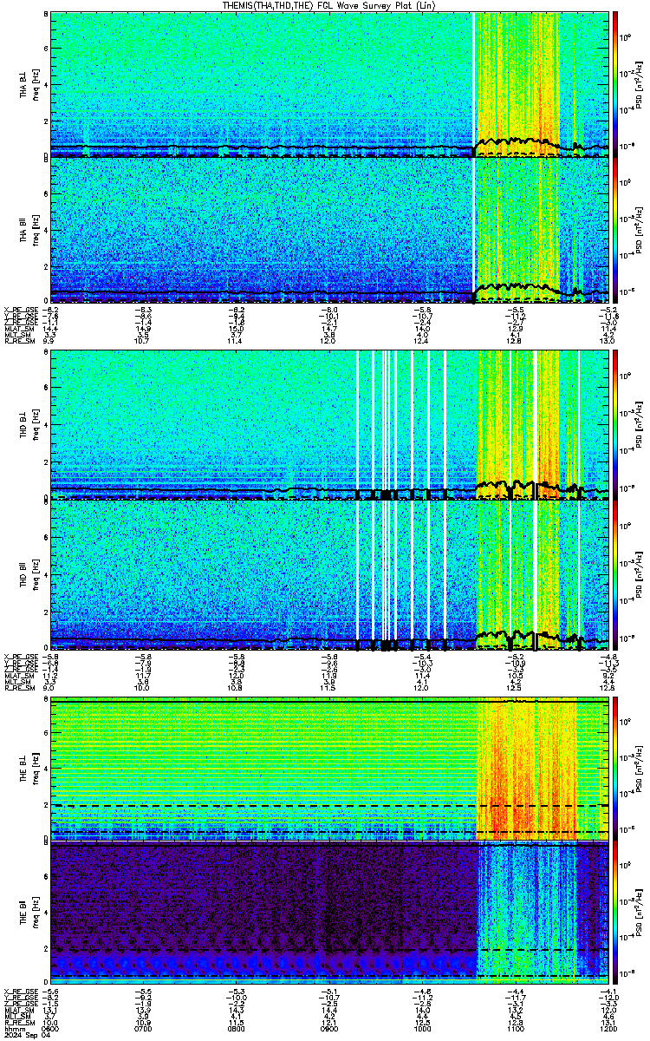Click the 0800 time tick label at the bottom

tap(237, 1028)
